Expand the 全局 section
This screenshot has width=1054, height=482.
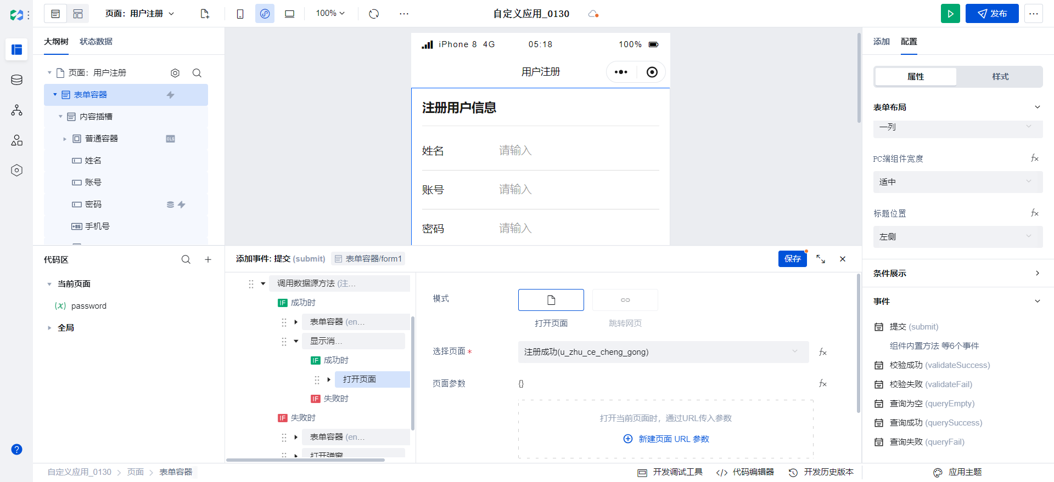point(49,328)
